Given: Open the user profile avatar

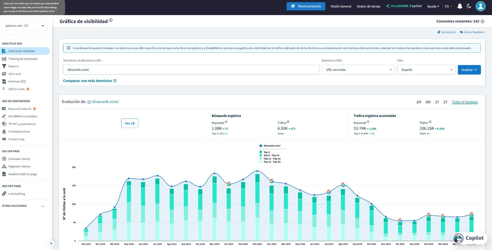Looking at the screenshot, I should point(480,6).
